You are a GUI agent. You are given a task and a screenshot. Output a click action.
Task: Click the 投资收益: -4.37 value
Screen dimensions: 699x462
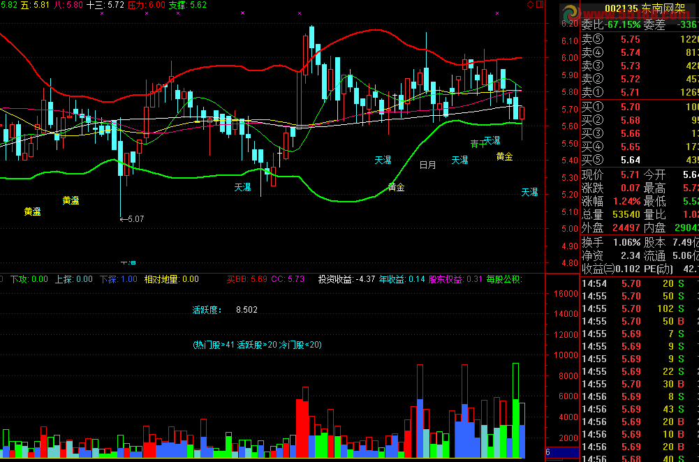(x=346, y=279)
